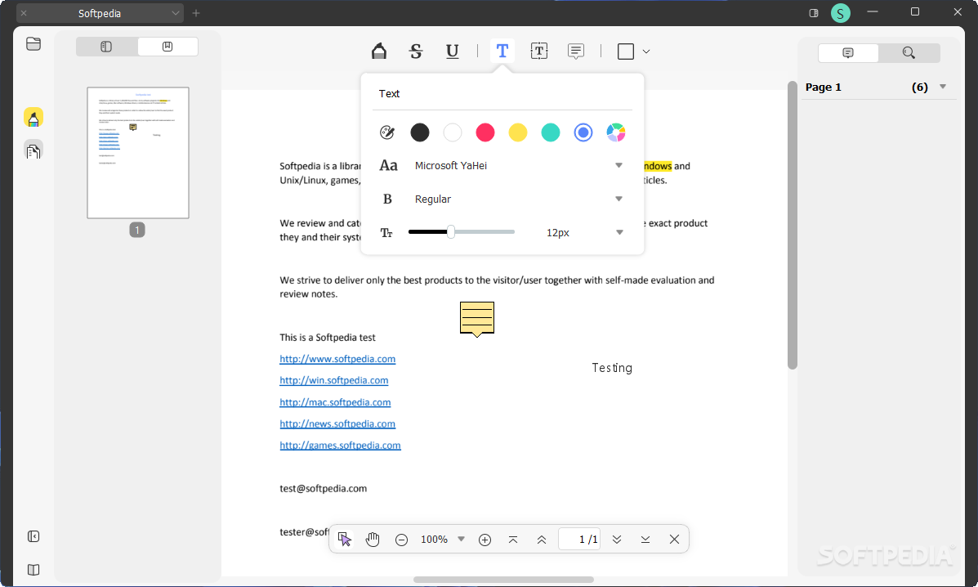The image size is (978, 587).
Task: Open the page organize tool in sidebar
Action: [x=33, y=150]
